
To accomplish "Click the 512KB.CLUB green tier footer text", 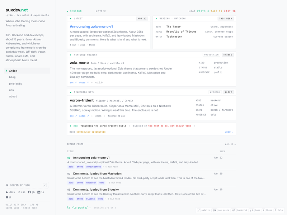I will (21, 208).
